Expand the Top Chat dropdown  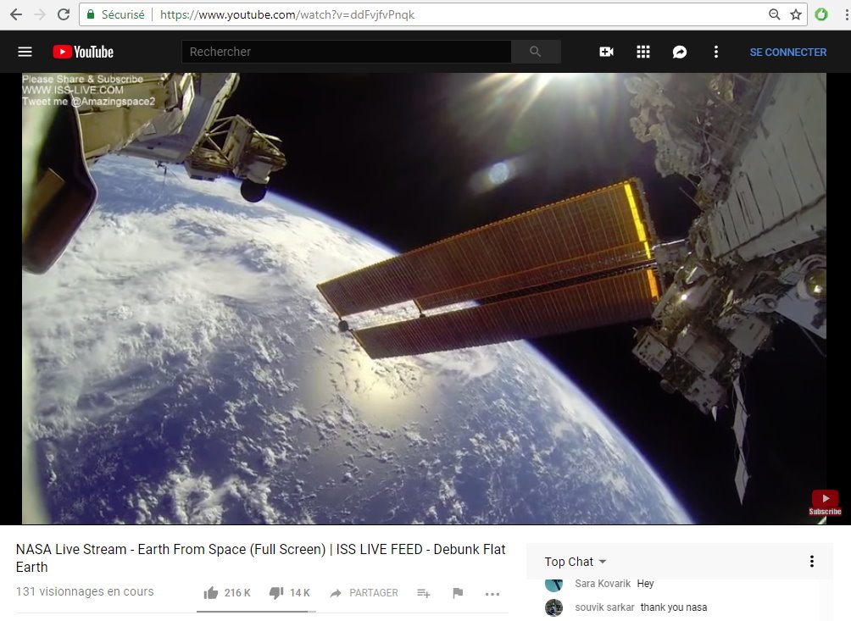(576, 562)
